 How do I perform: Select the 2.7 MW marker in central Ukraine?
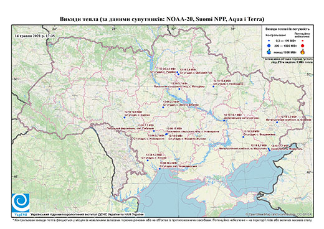[163, 107]
